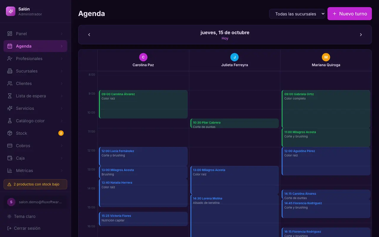Screen dimensions: 379x237
Task: Click the Lista de espera hourglass icon
Action: click(x=10, y=96)
